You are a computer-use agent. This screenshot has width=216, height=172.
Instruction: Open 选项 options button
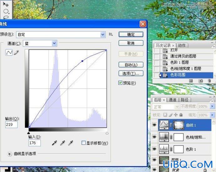[131, 73]
